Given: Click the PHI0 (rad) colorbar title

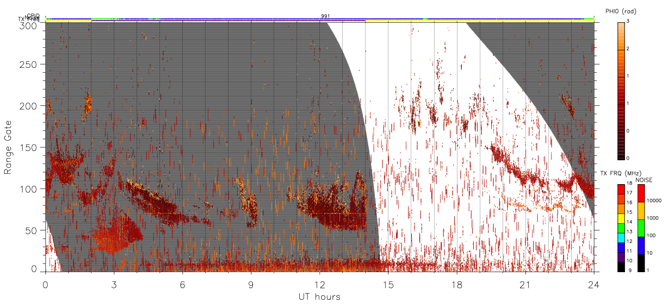Looking at the screenshot, I should pyautogui.click(x=621, y=11).
